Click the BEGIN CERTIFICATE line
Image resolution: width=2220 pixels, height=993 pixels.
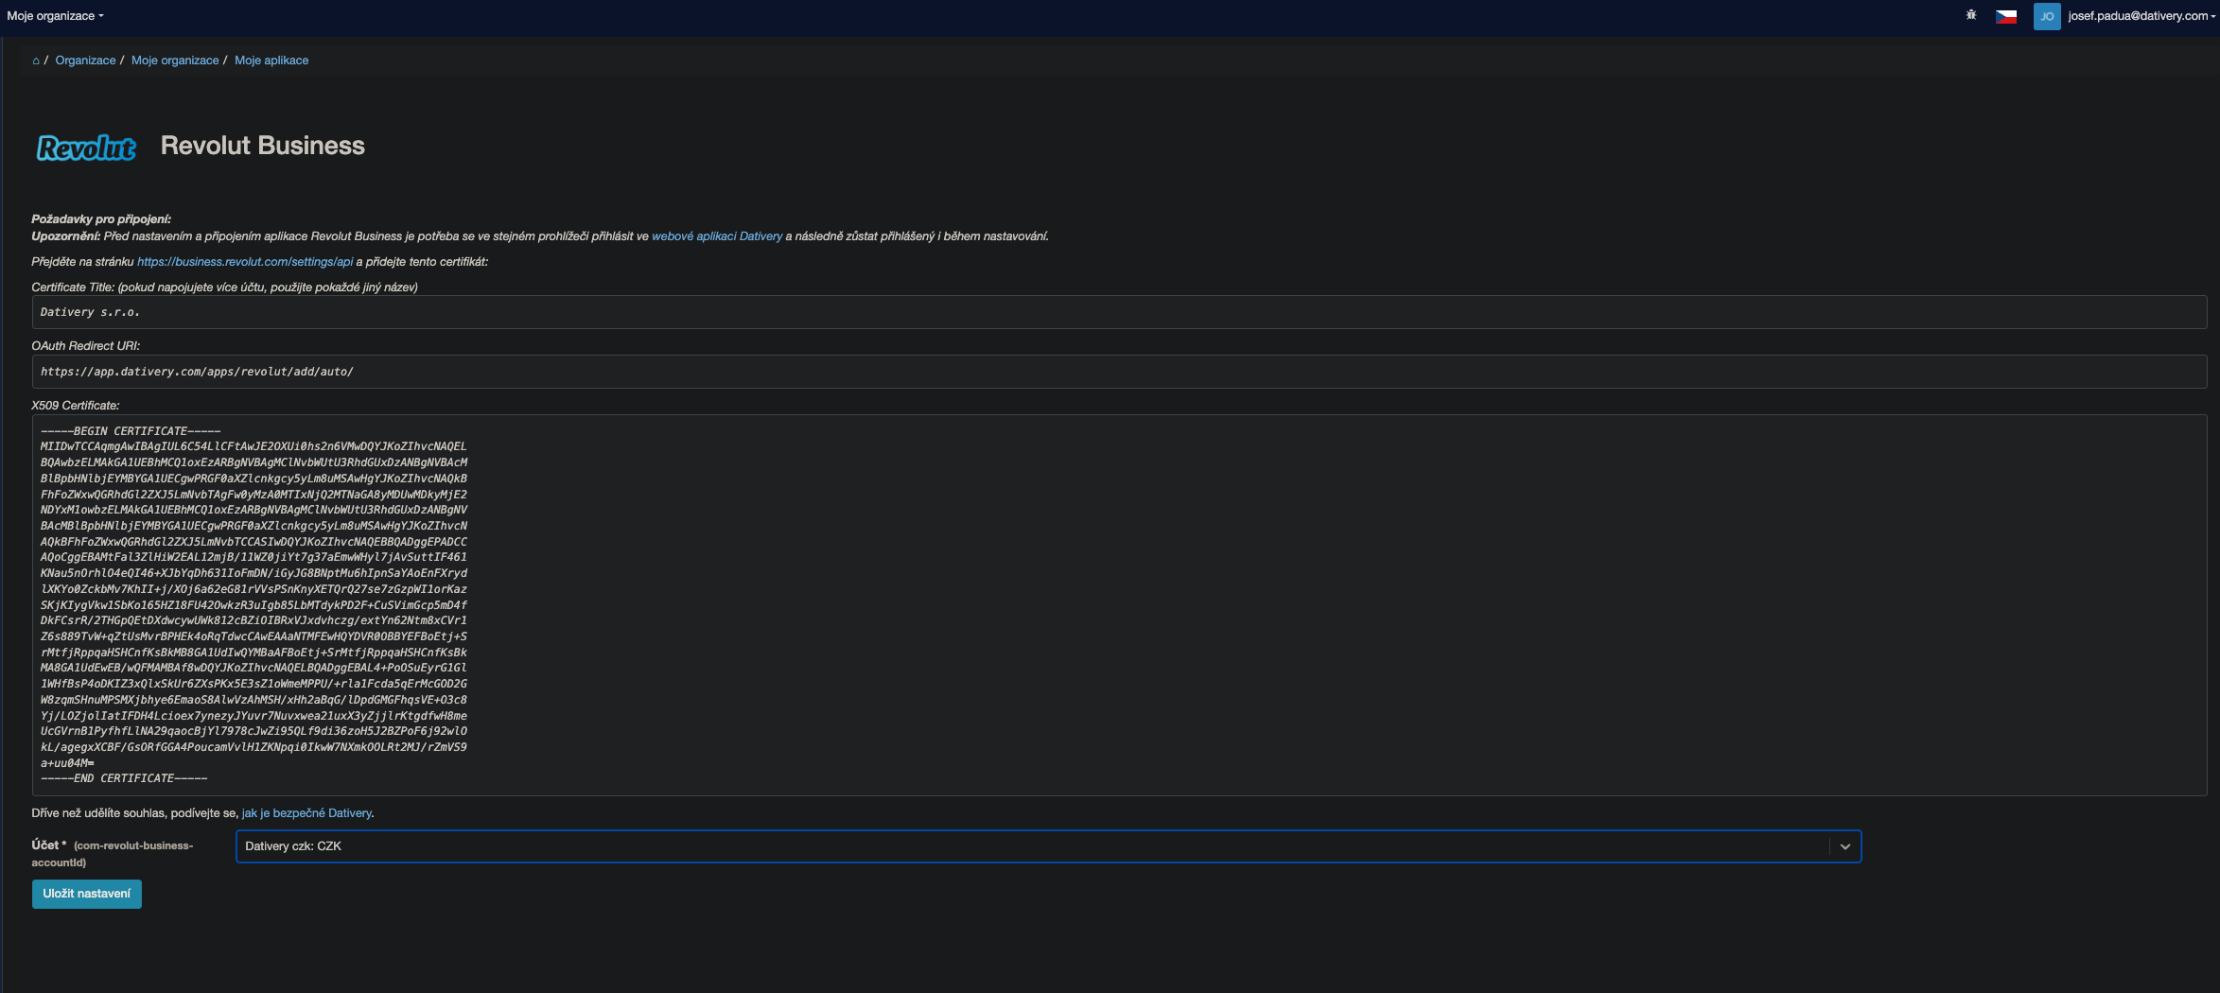[131, 431]
